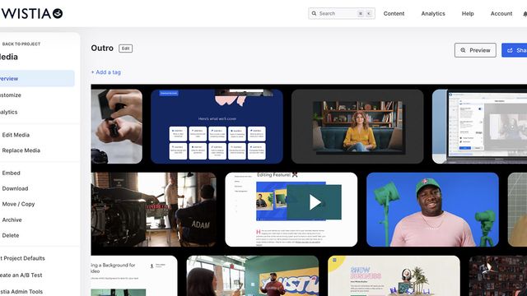Select the Analytics sidebar item

coord(9,112)
